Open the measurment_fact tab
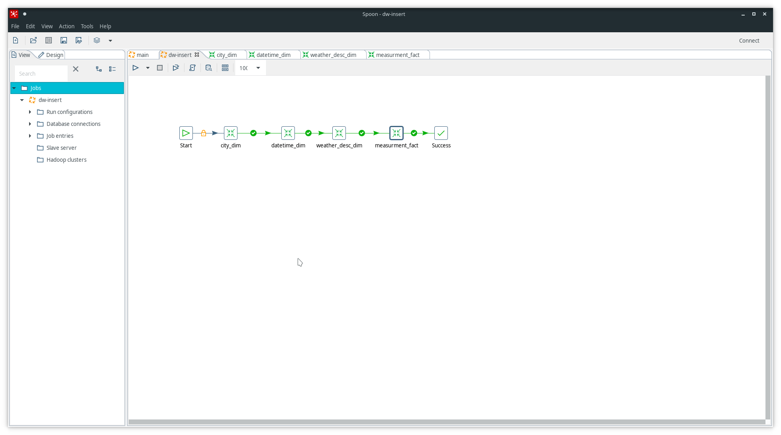The height and width of the screenshot is (435, 781). click(x=398, y=55)
